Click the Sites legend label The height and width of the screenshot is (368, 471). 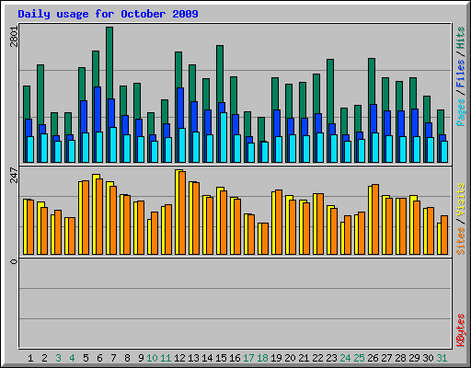pyautogui.click(x=460, y=241)
